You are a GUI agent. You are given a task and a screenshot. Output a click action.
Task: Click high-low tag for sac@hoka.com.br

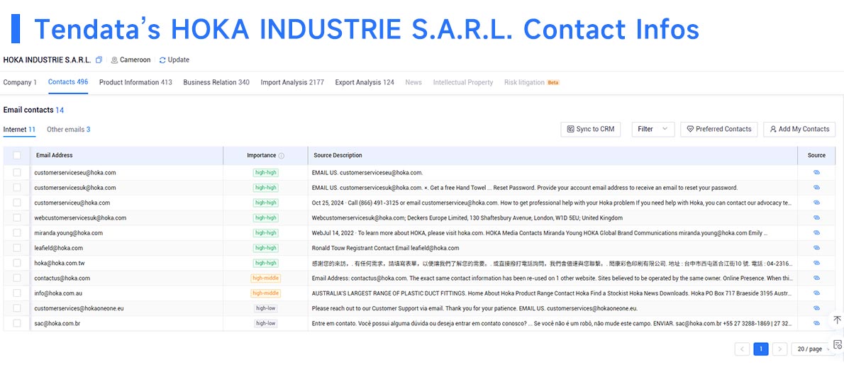point(266,323)
